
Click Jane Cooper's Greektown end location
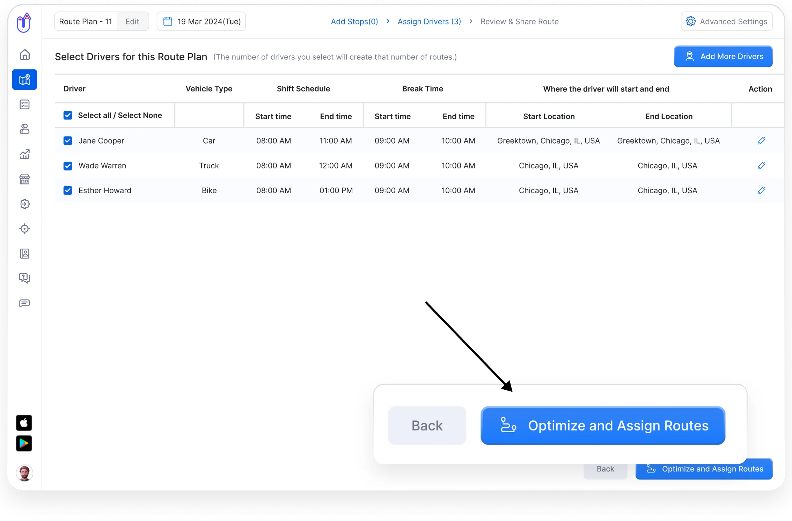(668, 141)
